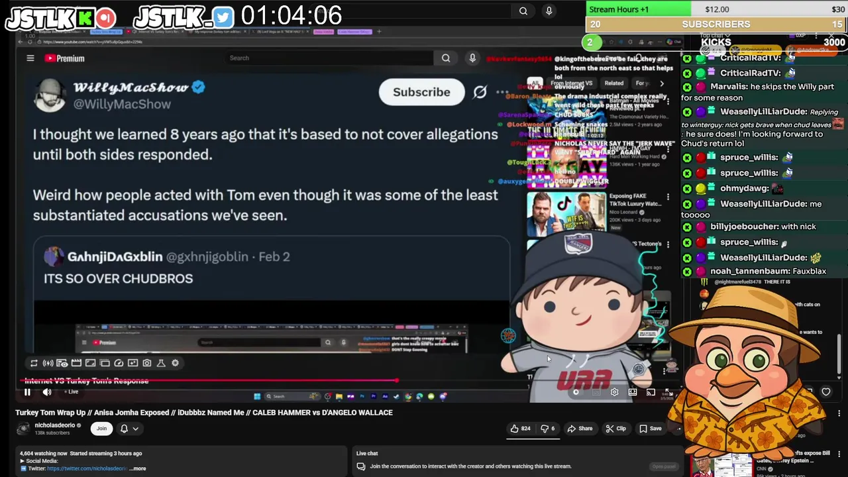Expand notification options chevron beside bell

135,429
